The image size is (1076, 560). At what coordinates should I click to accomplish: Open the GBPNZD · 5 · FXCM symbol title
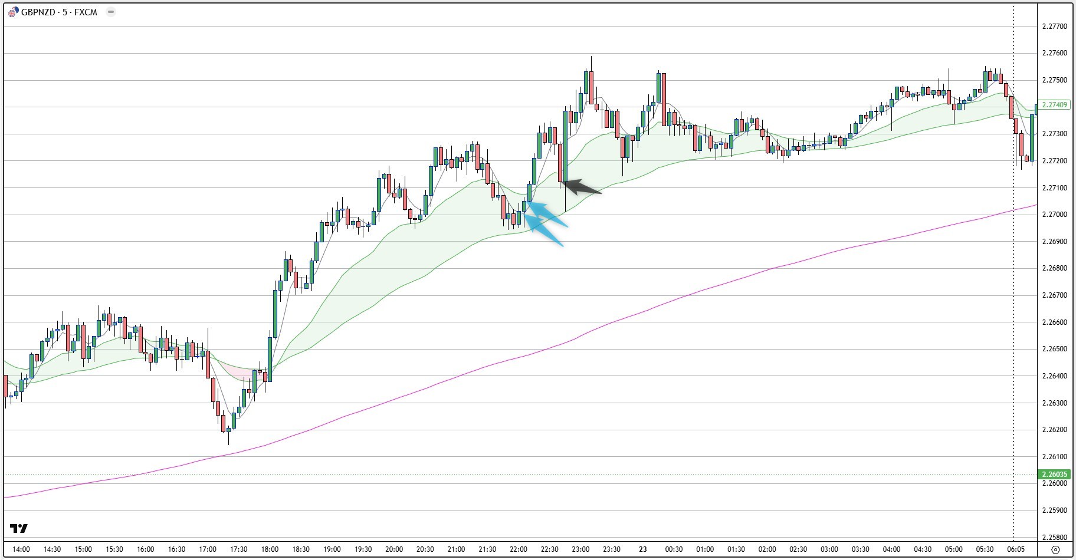pos(59,12)
